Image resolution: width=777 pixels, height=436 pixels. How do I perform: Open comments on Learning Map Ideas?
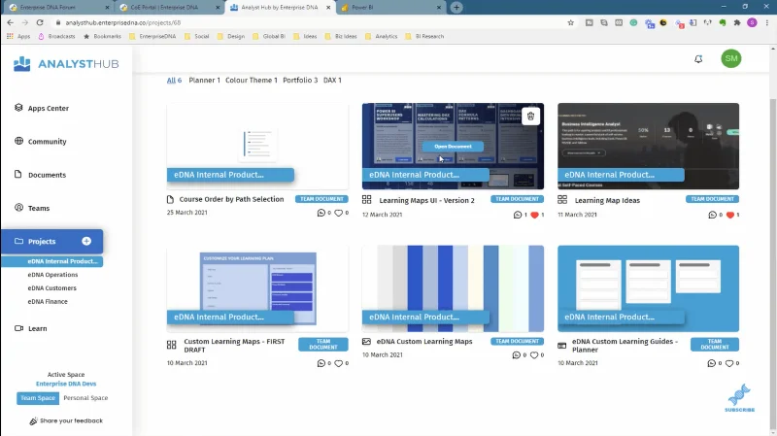[x=712, y=215]
